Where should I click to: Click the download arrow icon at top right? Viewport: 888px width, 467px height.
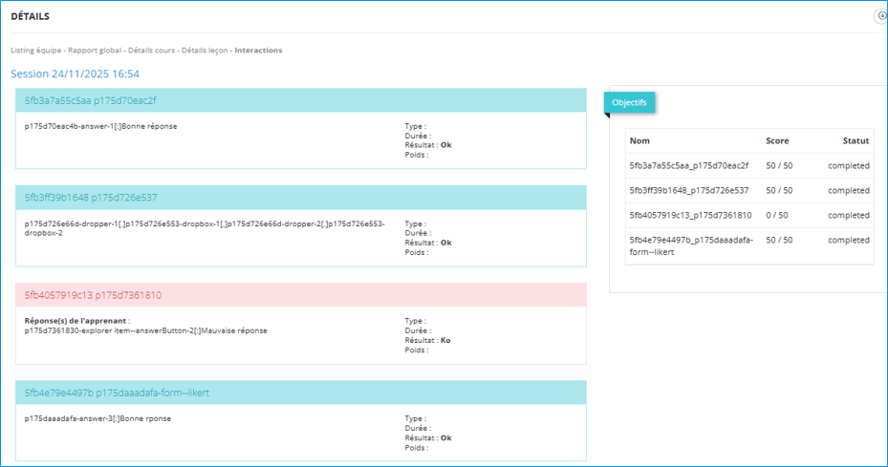click(881, 16)
